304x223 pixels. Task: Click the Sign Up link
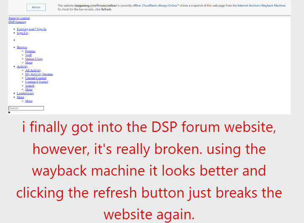click(x=22, y=33)
